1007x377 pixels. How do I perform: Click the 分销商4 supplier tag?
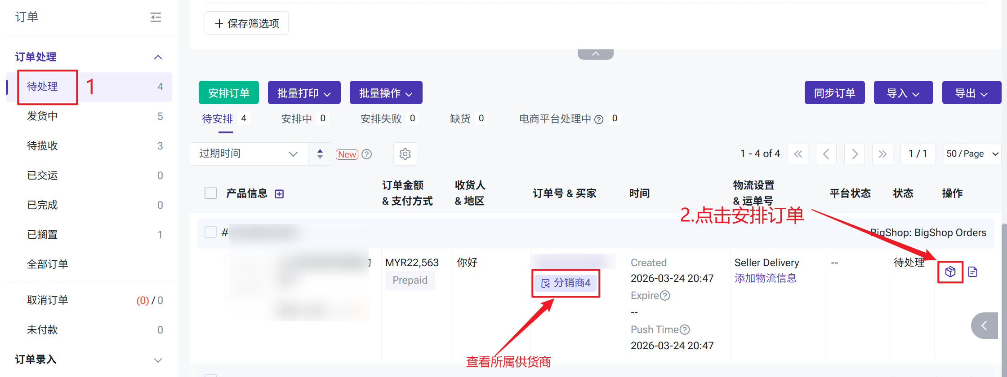[x=566, y=283]
